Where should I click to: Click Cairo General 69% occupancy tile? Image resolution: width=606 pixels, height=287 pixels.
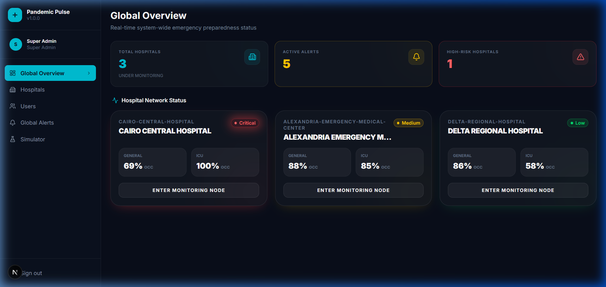152,162
